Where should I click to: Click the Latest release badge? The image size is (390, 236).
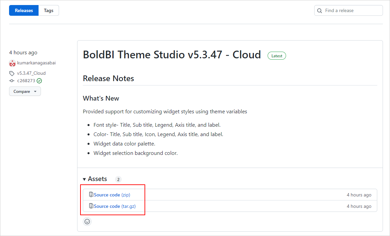277,56
